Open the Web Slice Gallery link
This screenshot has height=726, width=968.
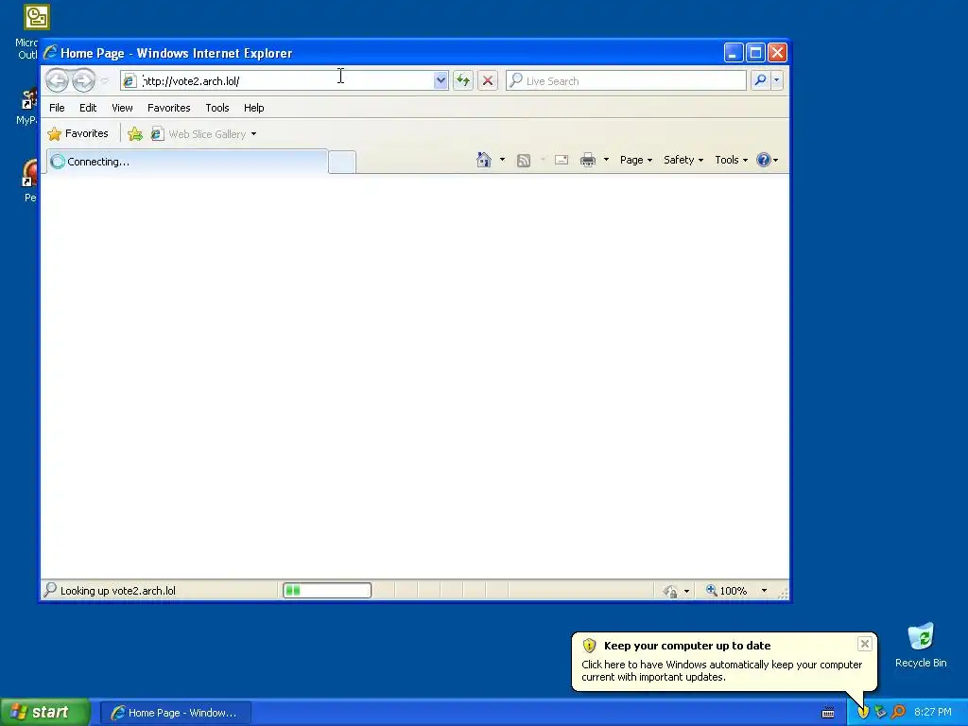(199, 134)
